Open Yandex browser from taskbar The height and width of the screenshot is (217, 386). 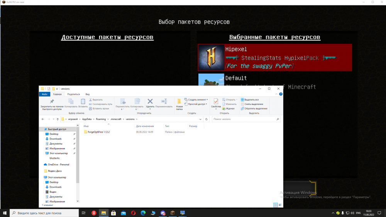[94, 213]
